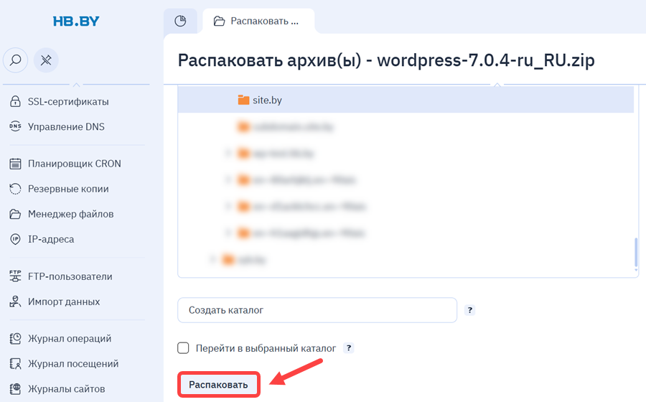Open SSL-сертификаты menu item
This screenshot has height=402, width=646.
[68, 101]
